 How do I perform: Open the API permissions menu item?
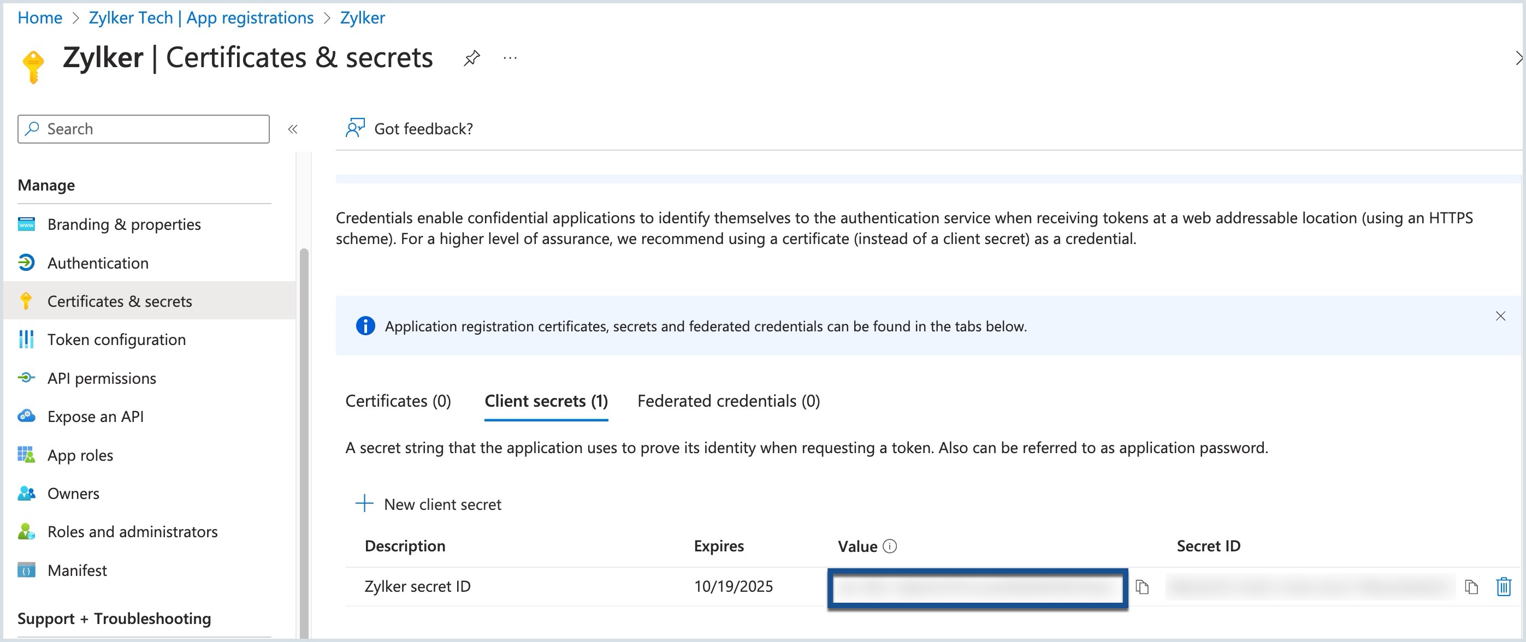(101, 378)
